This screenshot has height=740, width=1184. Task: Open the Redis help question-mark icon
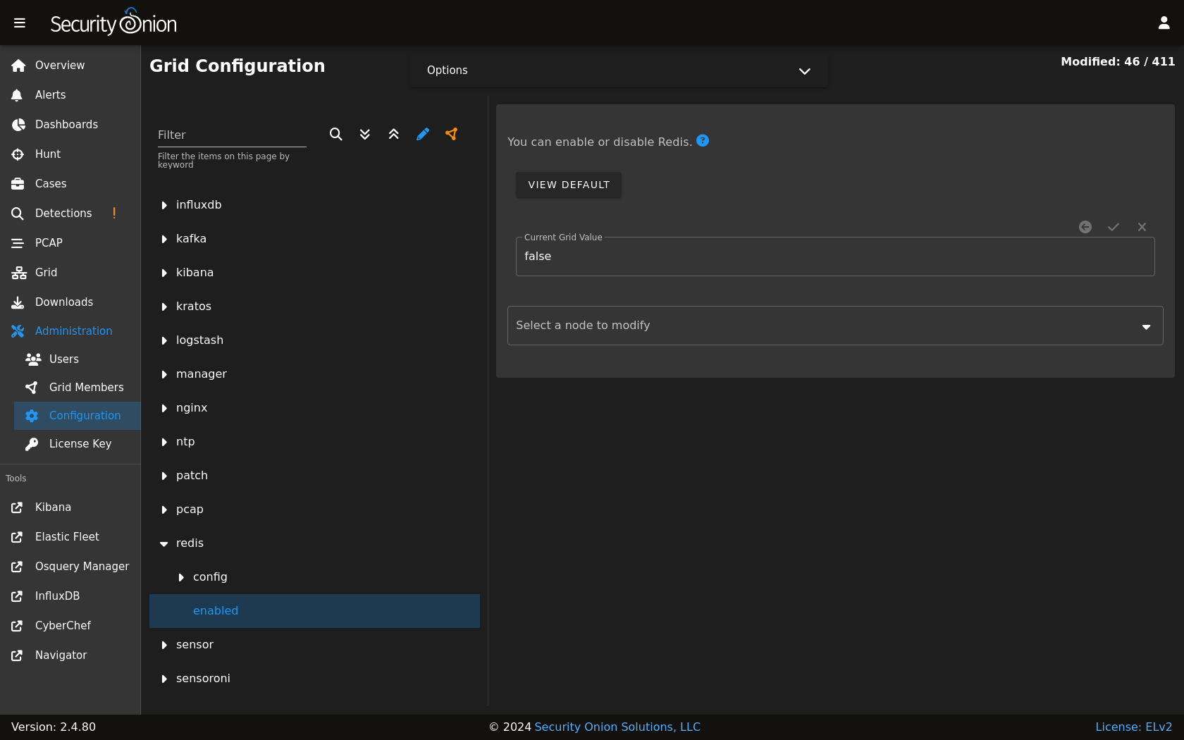[x=703, y=140]
